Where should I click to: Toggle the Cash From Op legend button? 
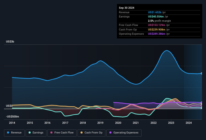point(91,133)
